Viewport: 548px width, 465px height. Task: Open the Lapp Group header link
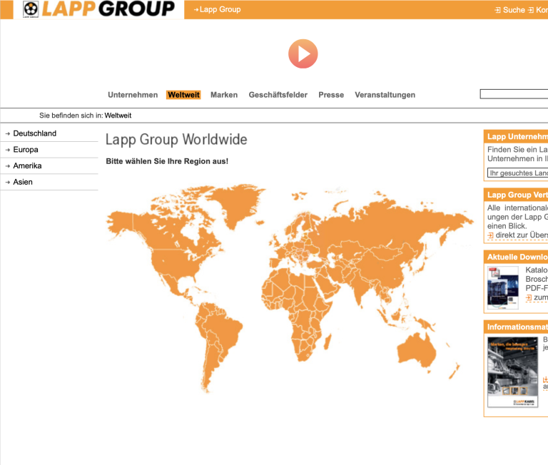[220, 9]
